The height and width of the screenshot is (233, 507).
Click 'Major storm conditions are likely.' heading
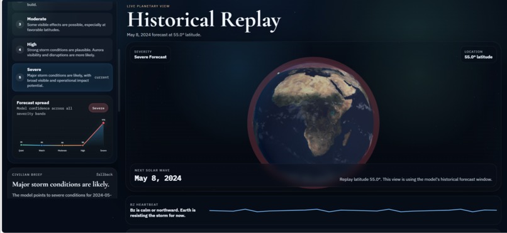coord(60,184)
